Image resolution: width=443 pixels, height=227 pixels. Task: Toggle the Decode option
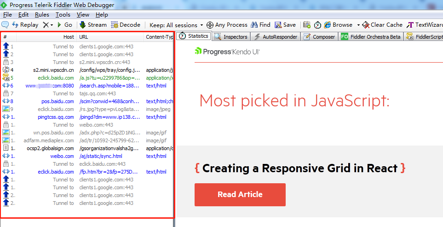point(126,25)
